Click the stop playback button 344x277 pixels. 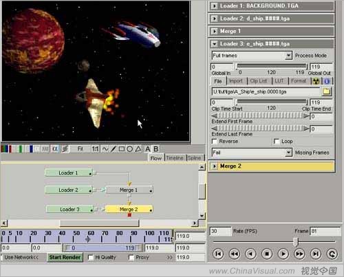point(267,254)
